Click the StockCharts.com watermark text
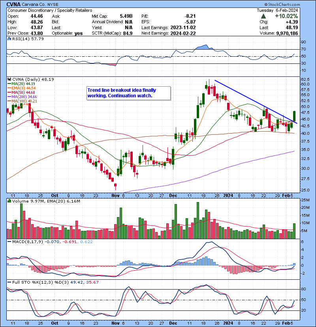The image size is (316, 327). [x=282, y=4]
